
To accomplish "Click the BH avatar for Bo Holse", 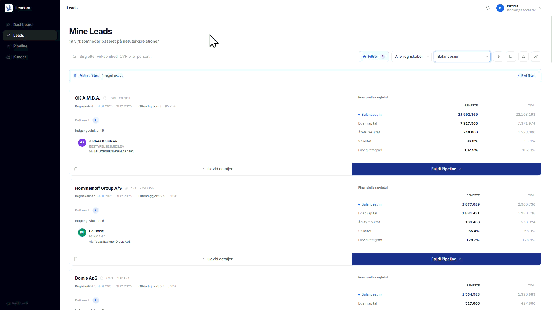I will tap(82, 232).
